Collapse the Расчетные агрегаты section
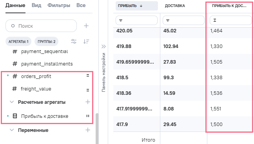 point(12,102)
